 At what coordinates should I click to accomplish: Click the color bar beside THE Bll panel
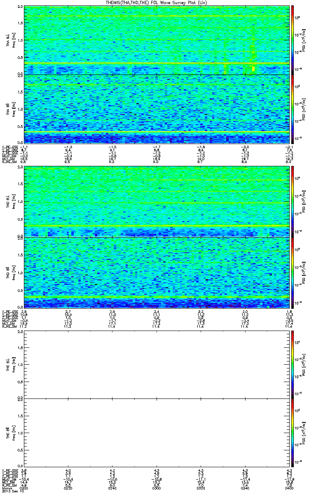click(292, 433)
